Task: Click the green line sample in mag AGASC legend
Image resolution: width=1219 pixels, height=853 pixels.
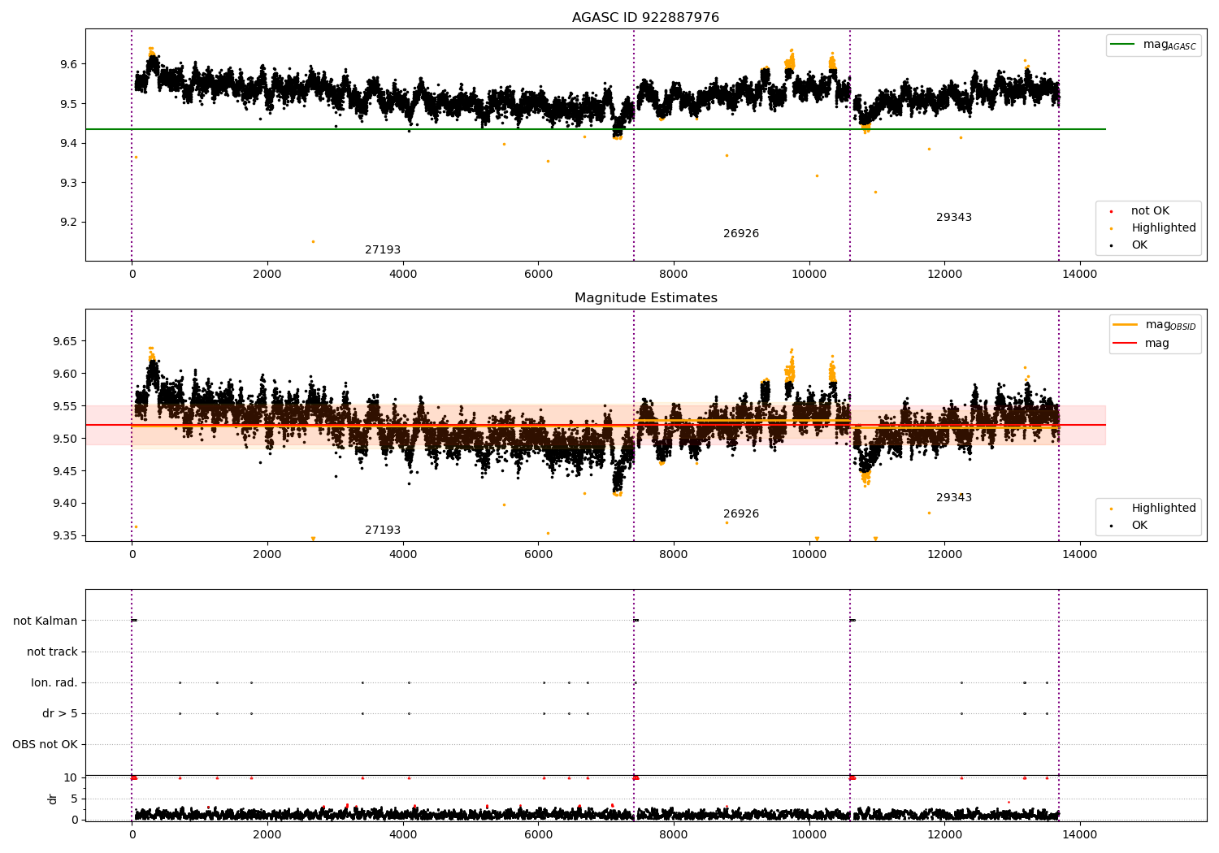Action: [1122, 45]
